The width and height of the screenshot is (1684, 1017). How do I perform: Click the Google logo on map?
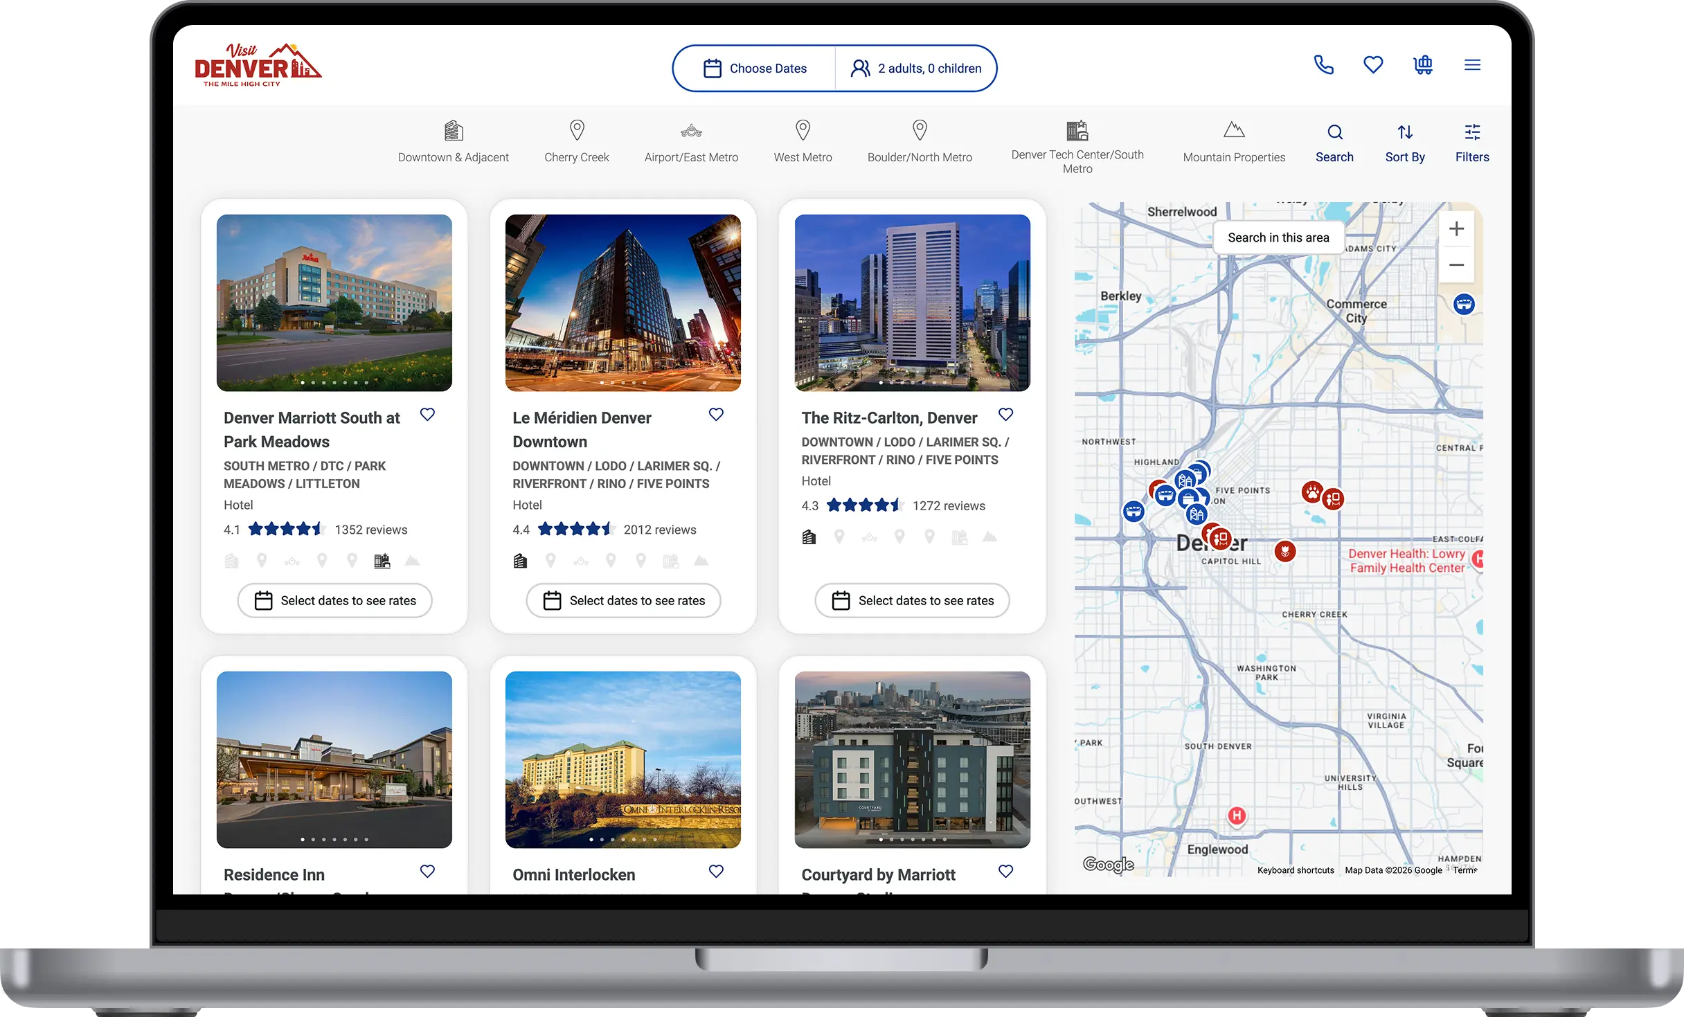1108,864
